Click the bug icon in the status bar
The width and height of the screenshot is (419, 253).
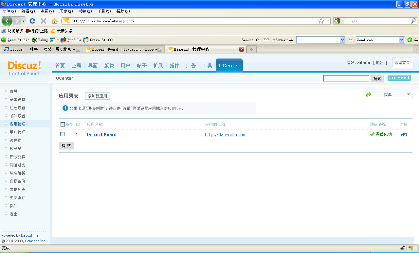pyautogui.click(x=402, y=248)
